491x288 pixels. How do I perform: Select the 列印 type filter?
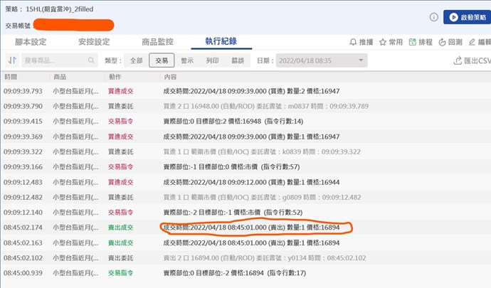pyautogui.click(x=213, y=61)
